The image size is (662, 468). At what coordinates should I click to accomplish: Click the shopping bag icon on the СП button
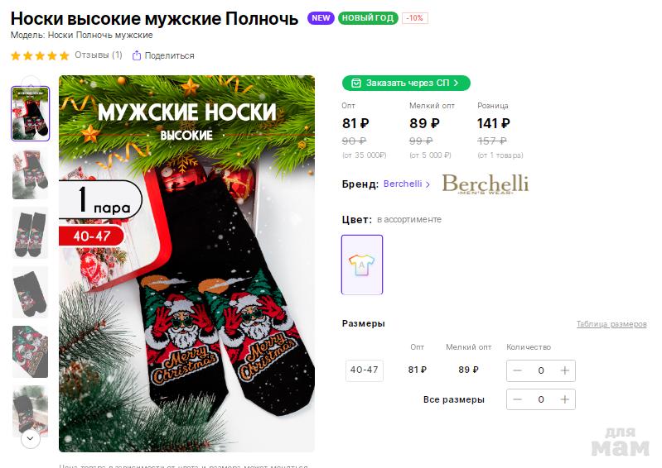pos(355,83)
